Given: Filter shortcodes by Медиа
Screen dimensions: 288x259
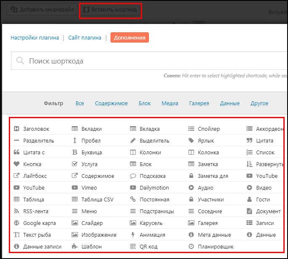Looking at the screenshot, I should click(170, 103).
